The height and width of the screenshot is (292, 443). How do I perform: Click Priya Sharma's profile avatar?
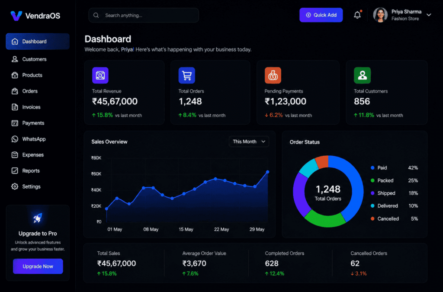click(380, 15)
